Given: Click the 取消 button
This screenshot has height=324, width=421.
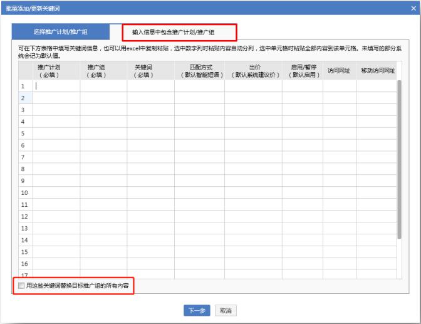Looking at the screenshot, I should pyautogui.click(x=225, y=311).
